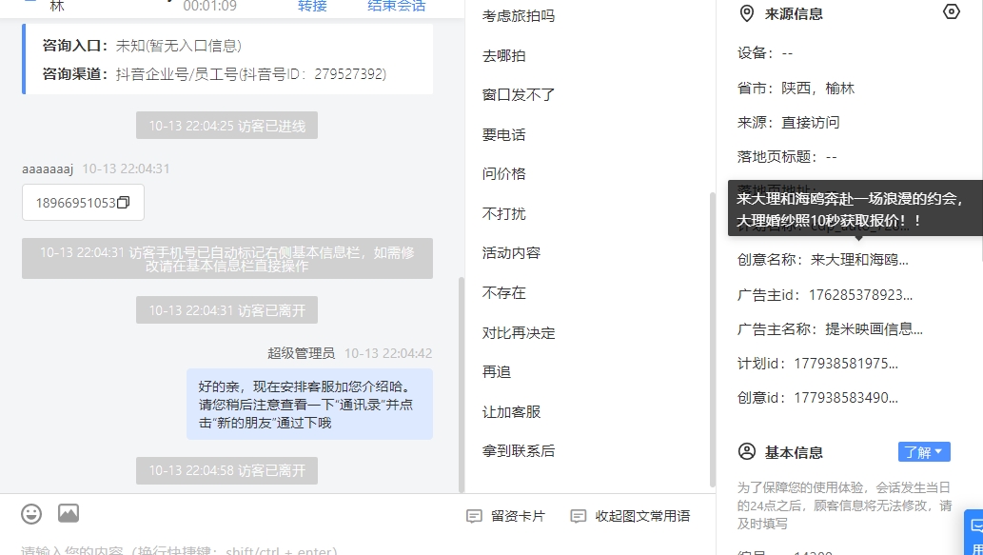Click the chat history scrollbar

point(462,384)
